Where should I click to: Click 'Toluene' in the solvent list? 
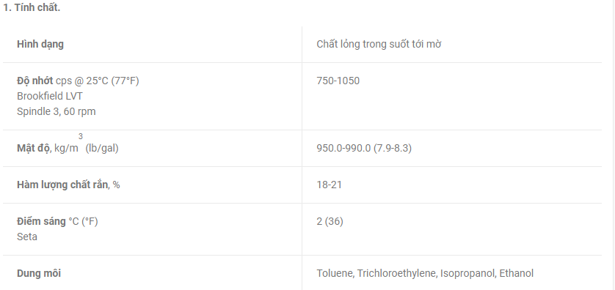coord(335,273)
